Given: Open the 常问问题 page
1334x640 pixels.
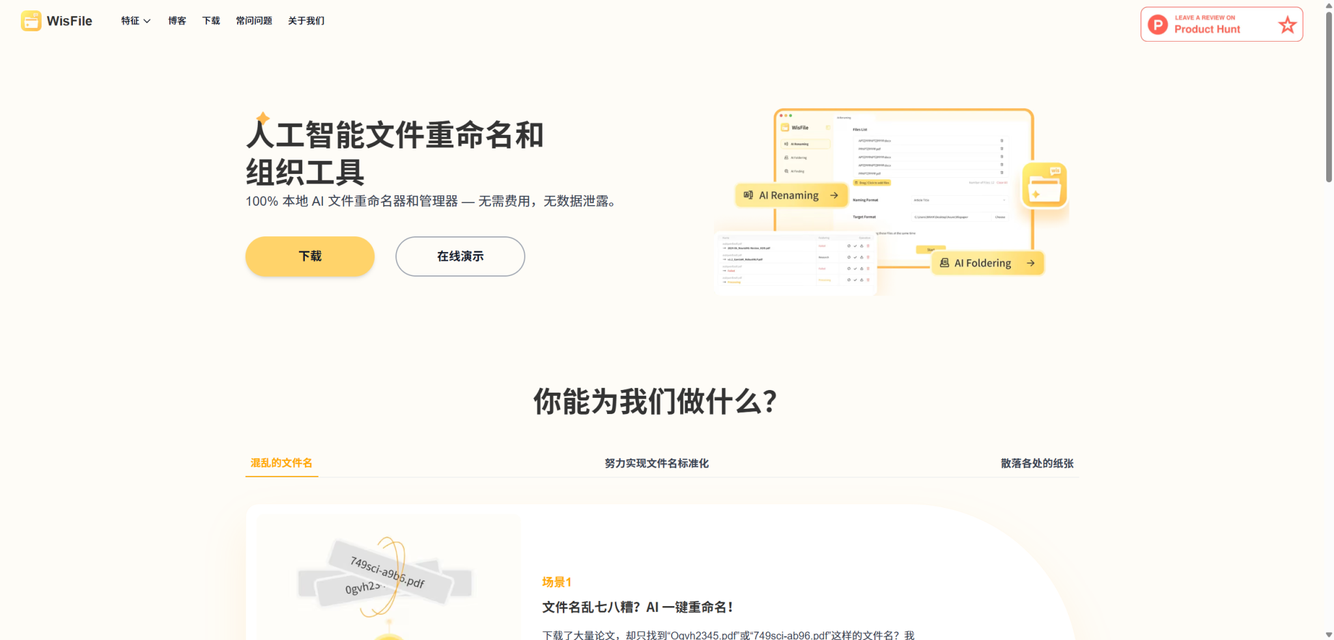Looking at the screenshot, I should [254, 21].
